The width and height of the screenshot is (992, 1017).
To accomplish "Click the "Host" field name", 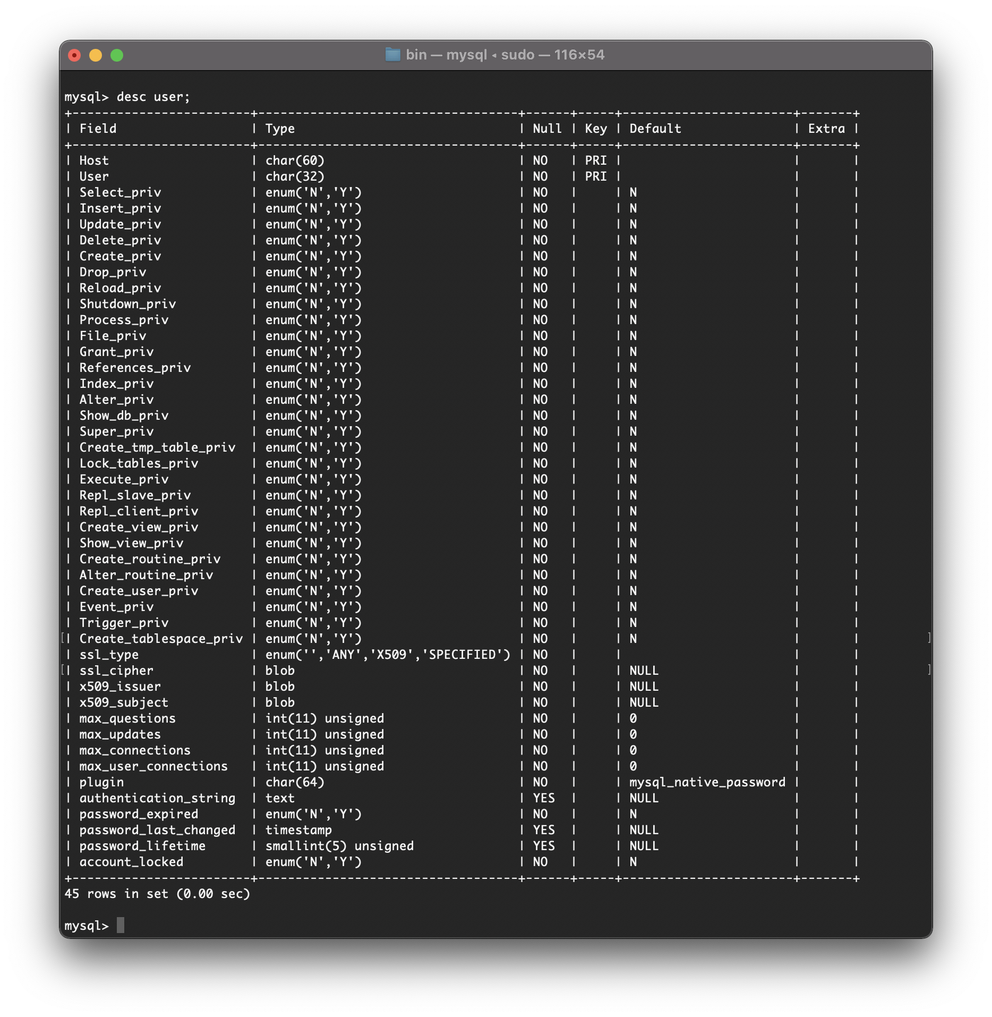I will tap(94, 160).
